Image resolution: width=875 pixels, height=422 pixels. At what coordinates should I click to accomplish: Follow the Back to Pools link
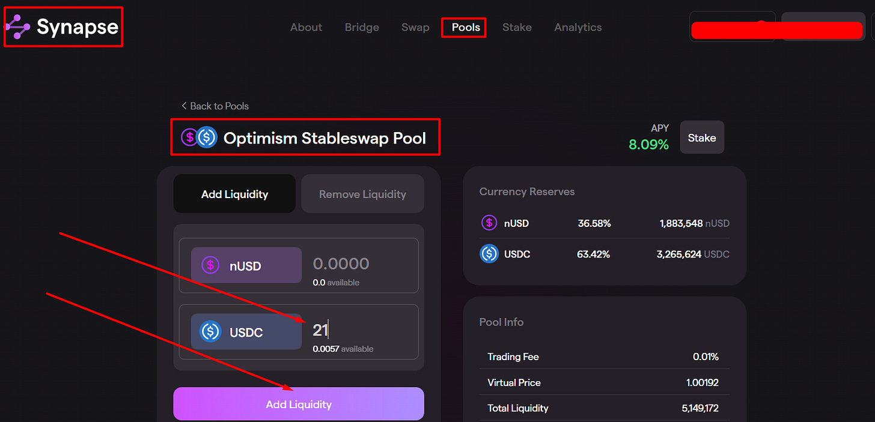tap(219, 106)
